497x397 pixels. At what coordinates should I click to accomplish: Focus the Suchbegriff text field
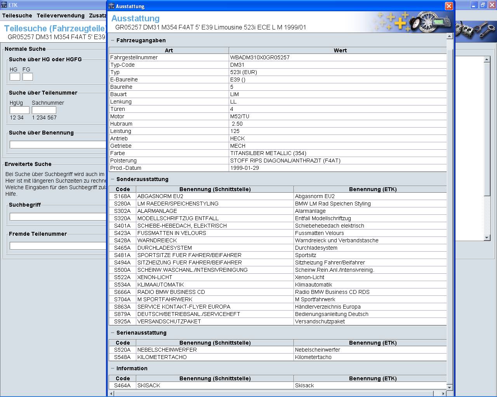[57, 217]
